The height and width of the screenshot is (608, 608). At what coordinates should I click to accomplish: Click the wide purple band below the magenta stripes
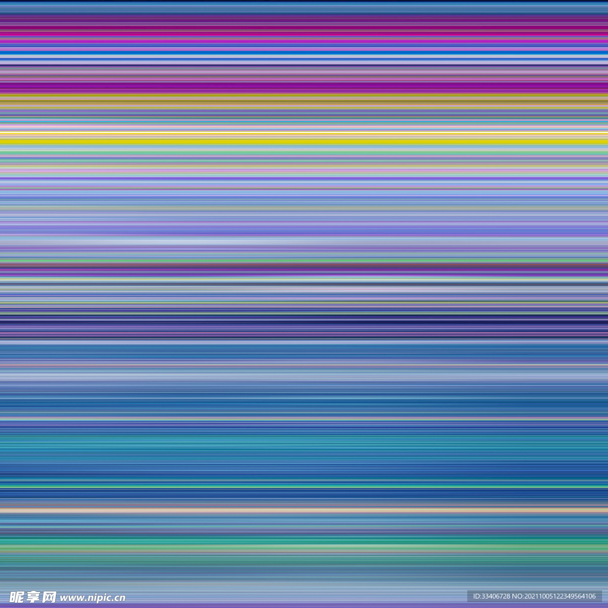point(304,87)
